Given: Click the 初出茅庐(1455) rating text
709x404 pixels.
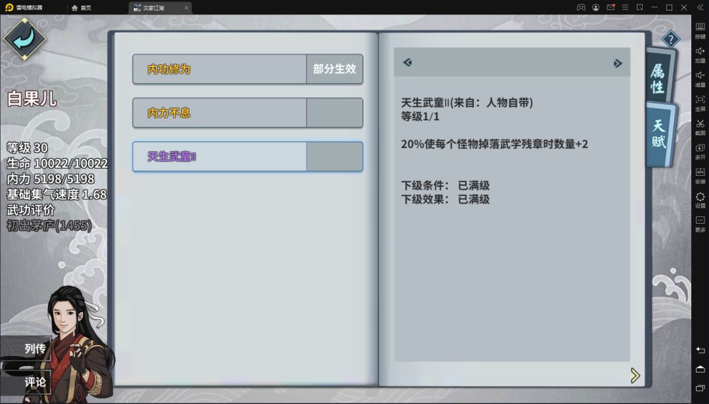Looking at the screenshot, I should [x=49, y=225].
